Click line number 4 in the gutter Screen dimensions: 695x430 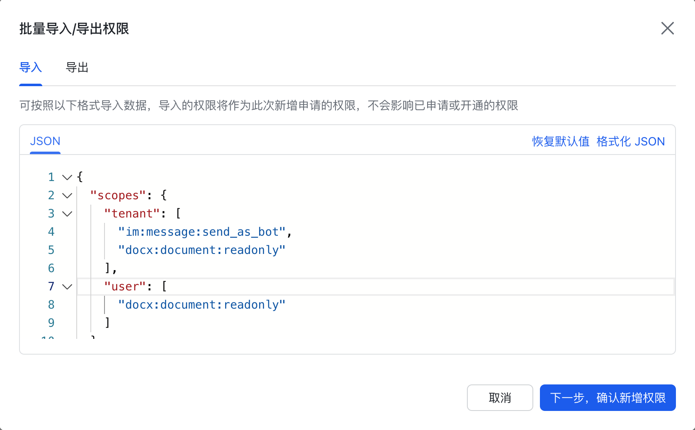[51, 232]
